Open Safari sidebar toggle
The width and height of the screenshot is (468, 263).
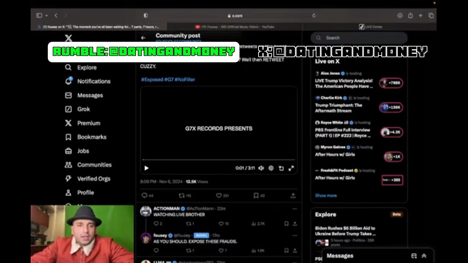(39, 15)
